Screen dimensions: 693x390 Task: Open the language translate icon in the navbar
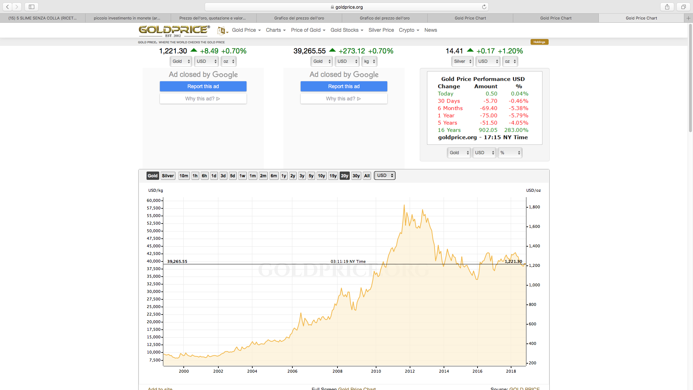222,31
